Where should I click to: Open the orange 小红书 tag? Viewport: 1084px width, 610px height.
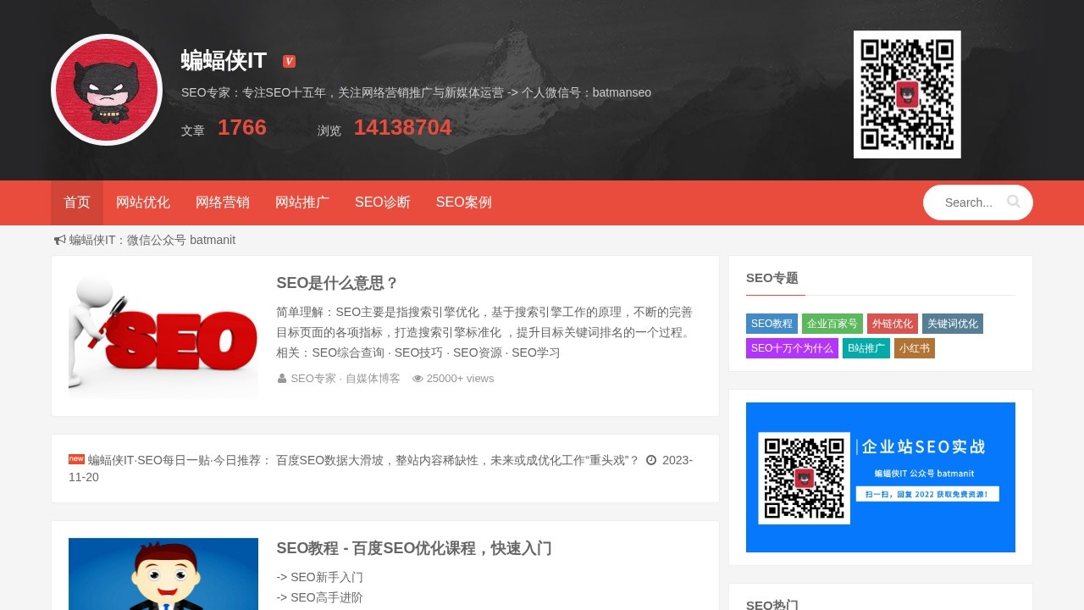(x=915, y=348)
